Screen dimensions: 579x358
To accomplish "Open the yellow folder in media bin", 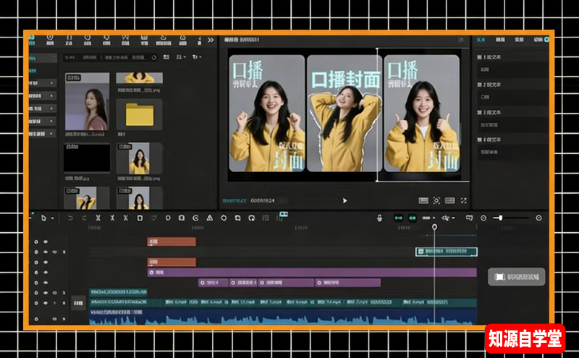I will 139,115.
